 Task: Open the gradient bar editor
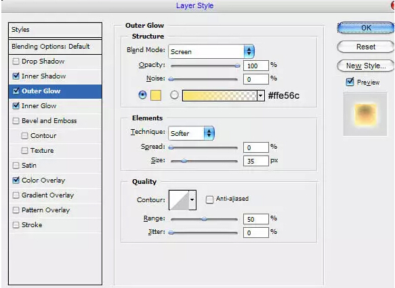click(x=220, y=96)
